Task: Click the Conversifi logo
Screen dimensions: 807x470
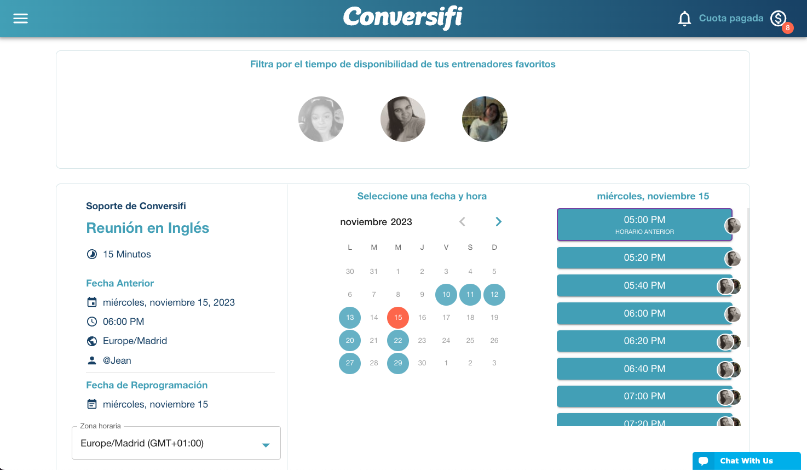Action: 403,18
